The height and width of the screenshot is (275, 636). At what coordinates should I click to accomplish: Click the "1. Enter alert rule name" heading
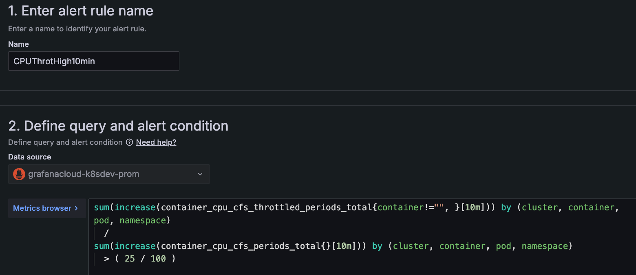81,11
